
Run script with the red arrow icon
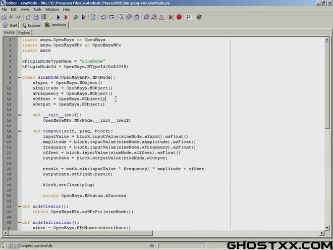click(x=66, y=17)
